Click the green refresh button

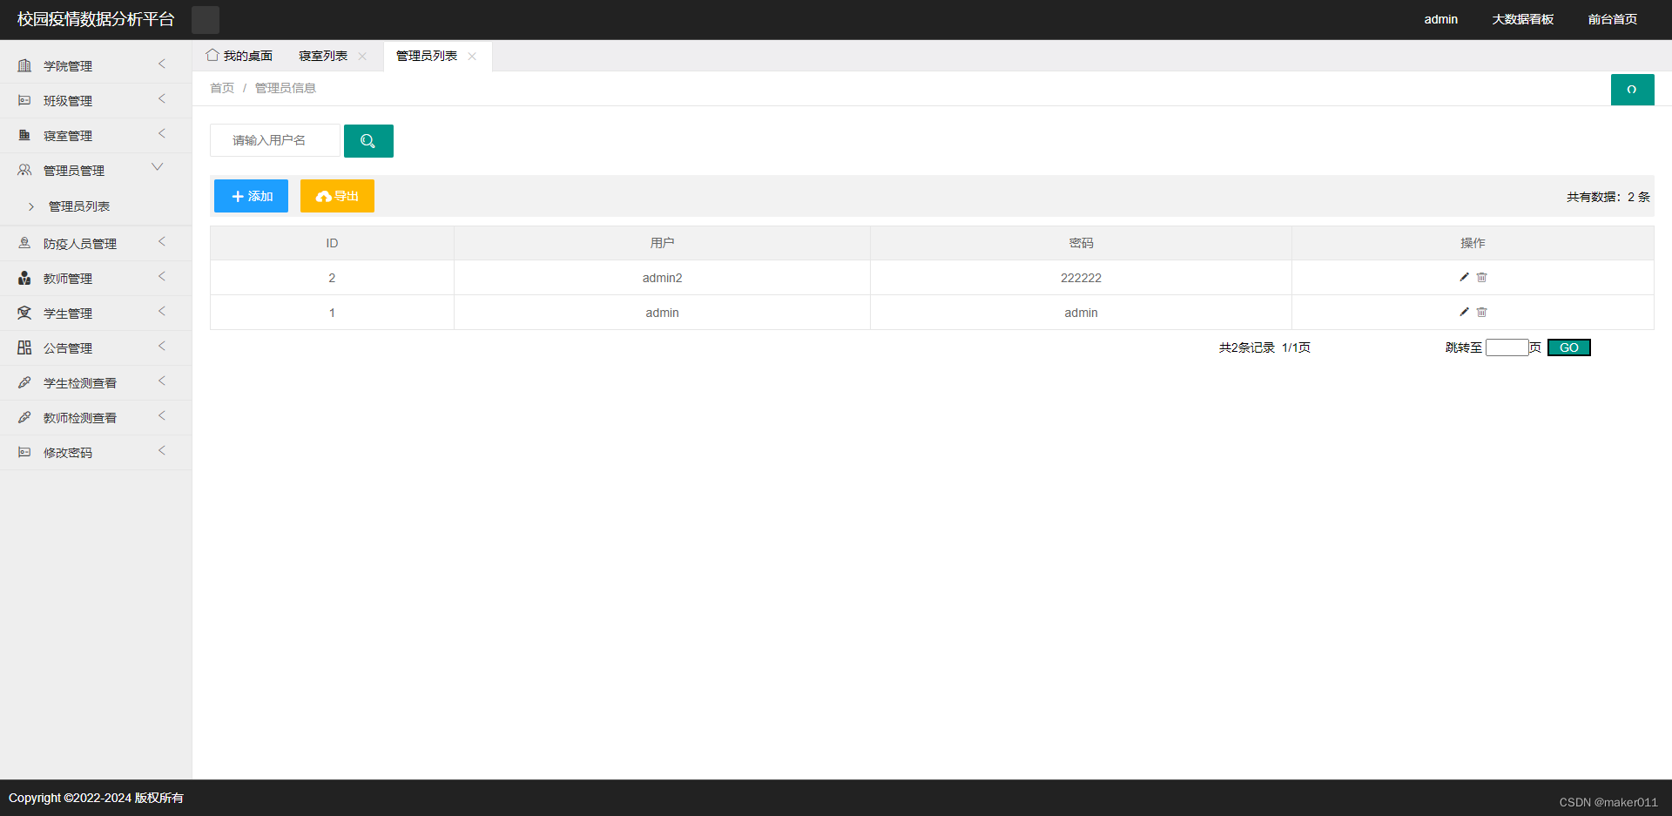pos(1632,90)
